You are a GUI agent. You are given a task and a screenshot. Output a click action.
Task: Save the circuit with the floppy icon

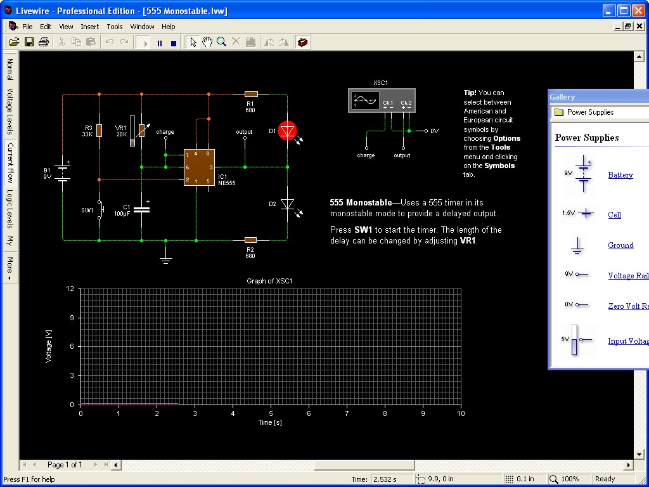point(29,42)
